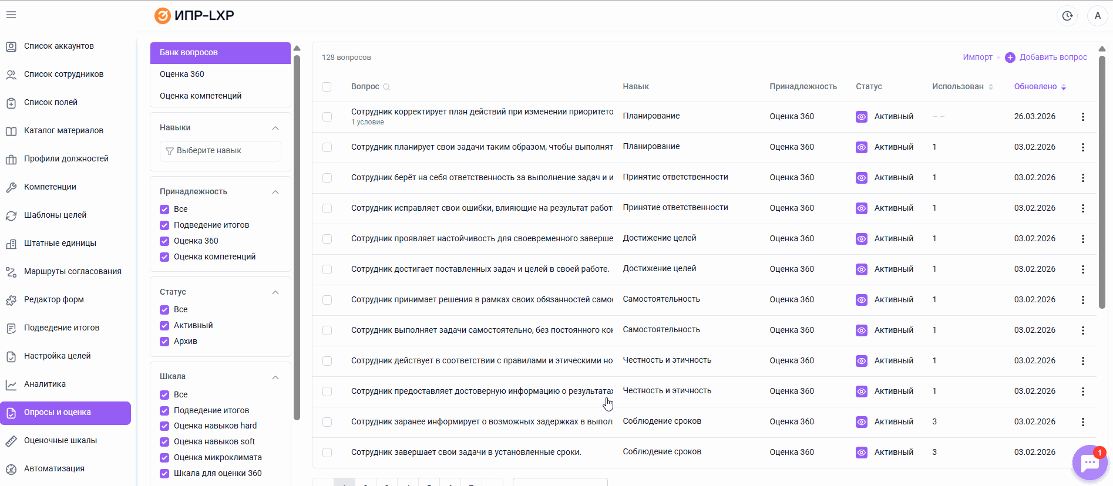
Task: Uncheck Оценка компетенций under Принадлежность filter
Action: click(x=164, y=257)
